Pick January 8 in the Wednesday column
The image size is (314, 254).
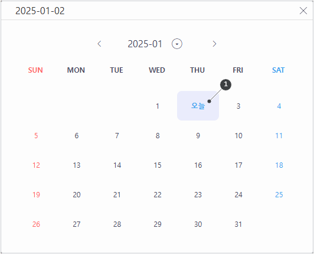[158, 135]
